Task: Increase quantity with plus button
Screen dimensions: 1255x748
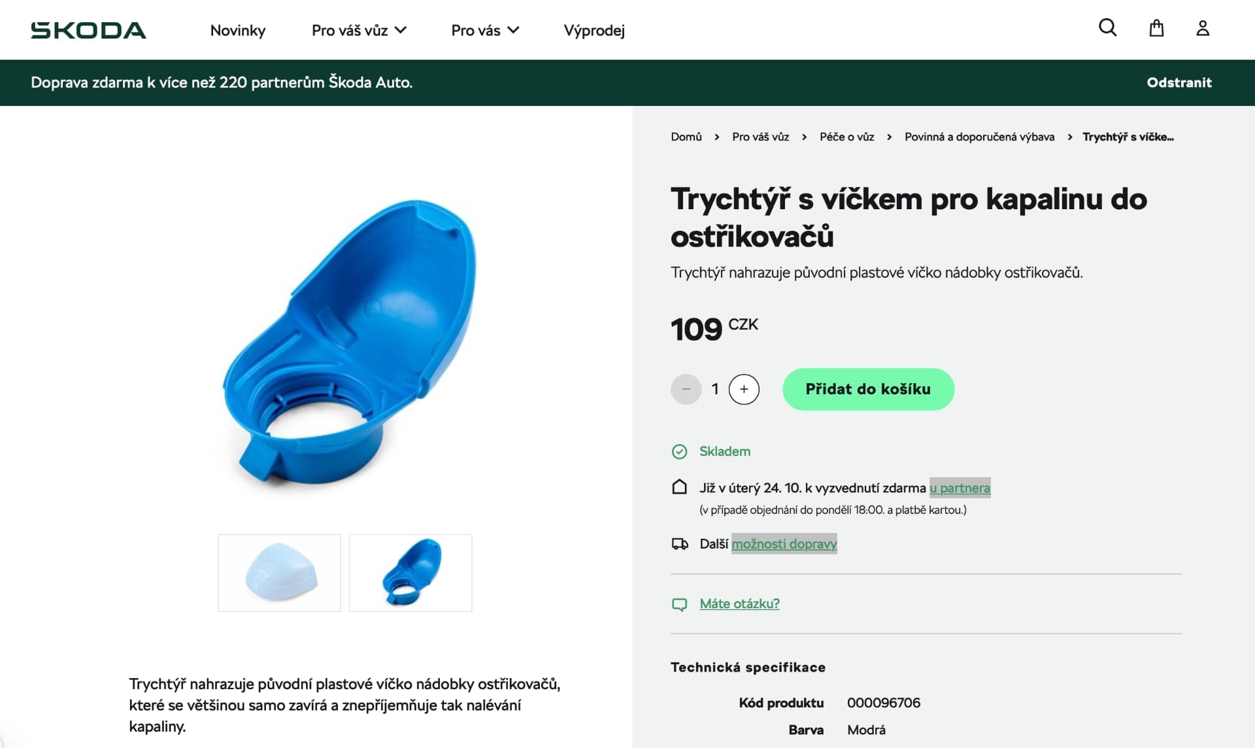Action: coord(744,389)
